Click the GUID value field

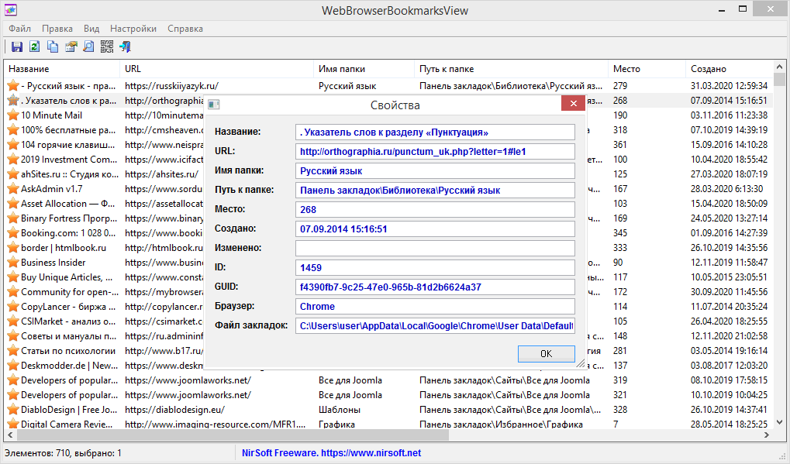tap(434, 287)
